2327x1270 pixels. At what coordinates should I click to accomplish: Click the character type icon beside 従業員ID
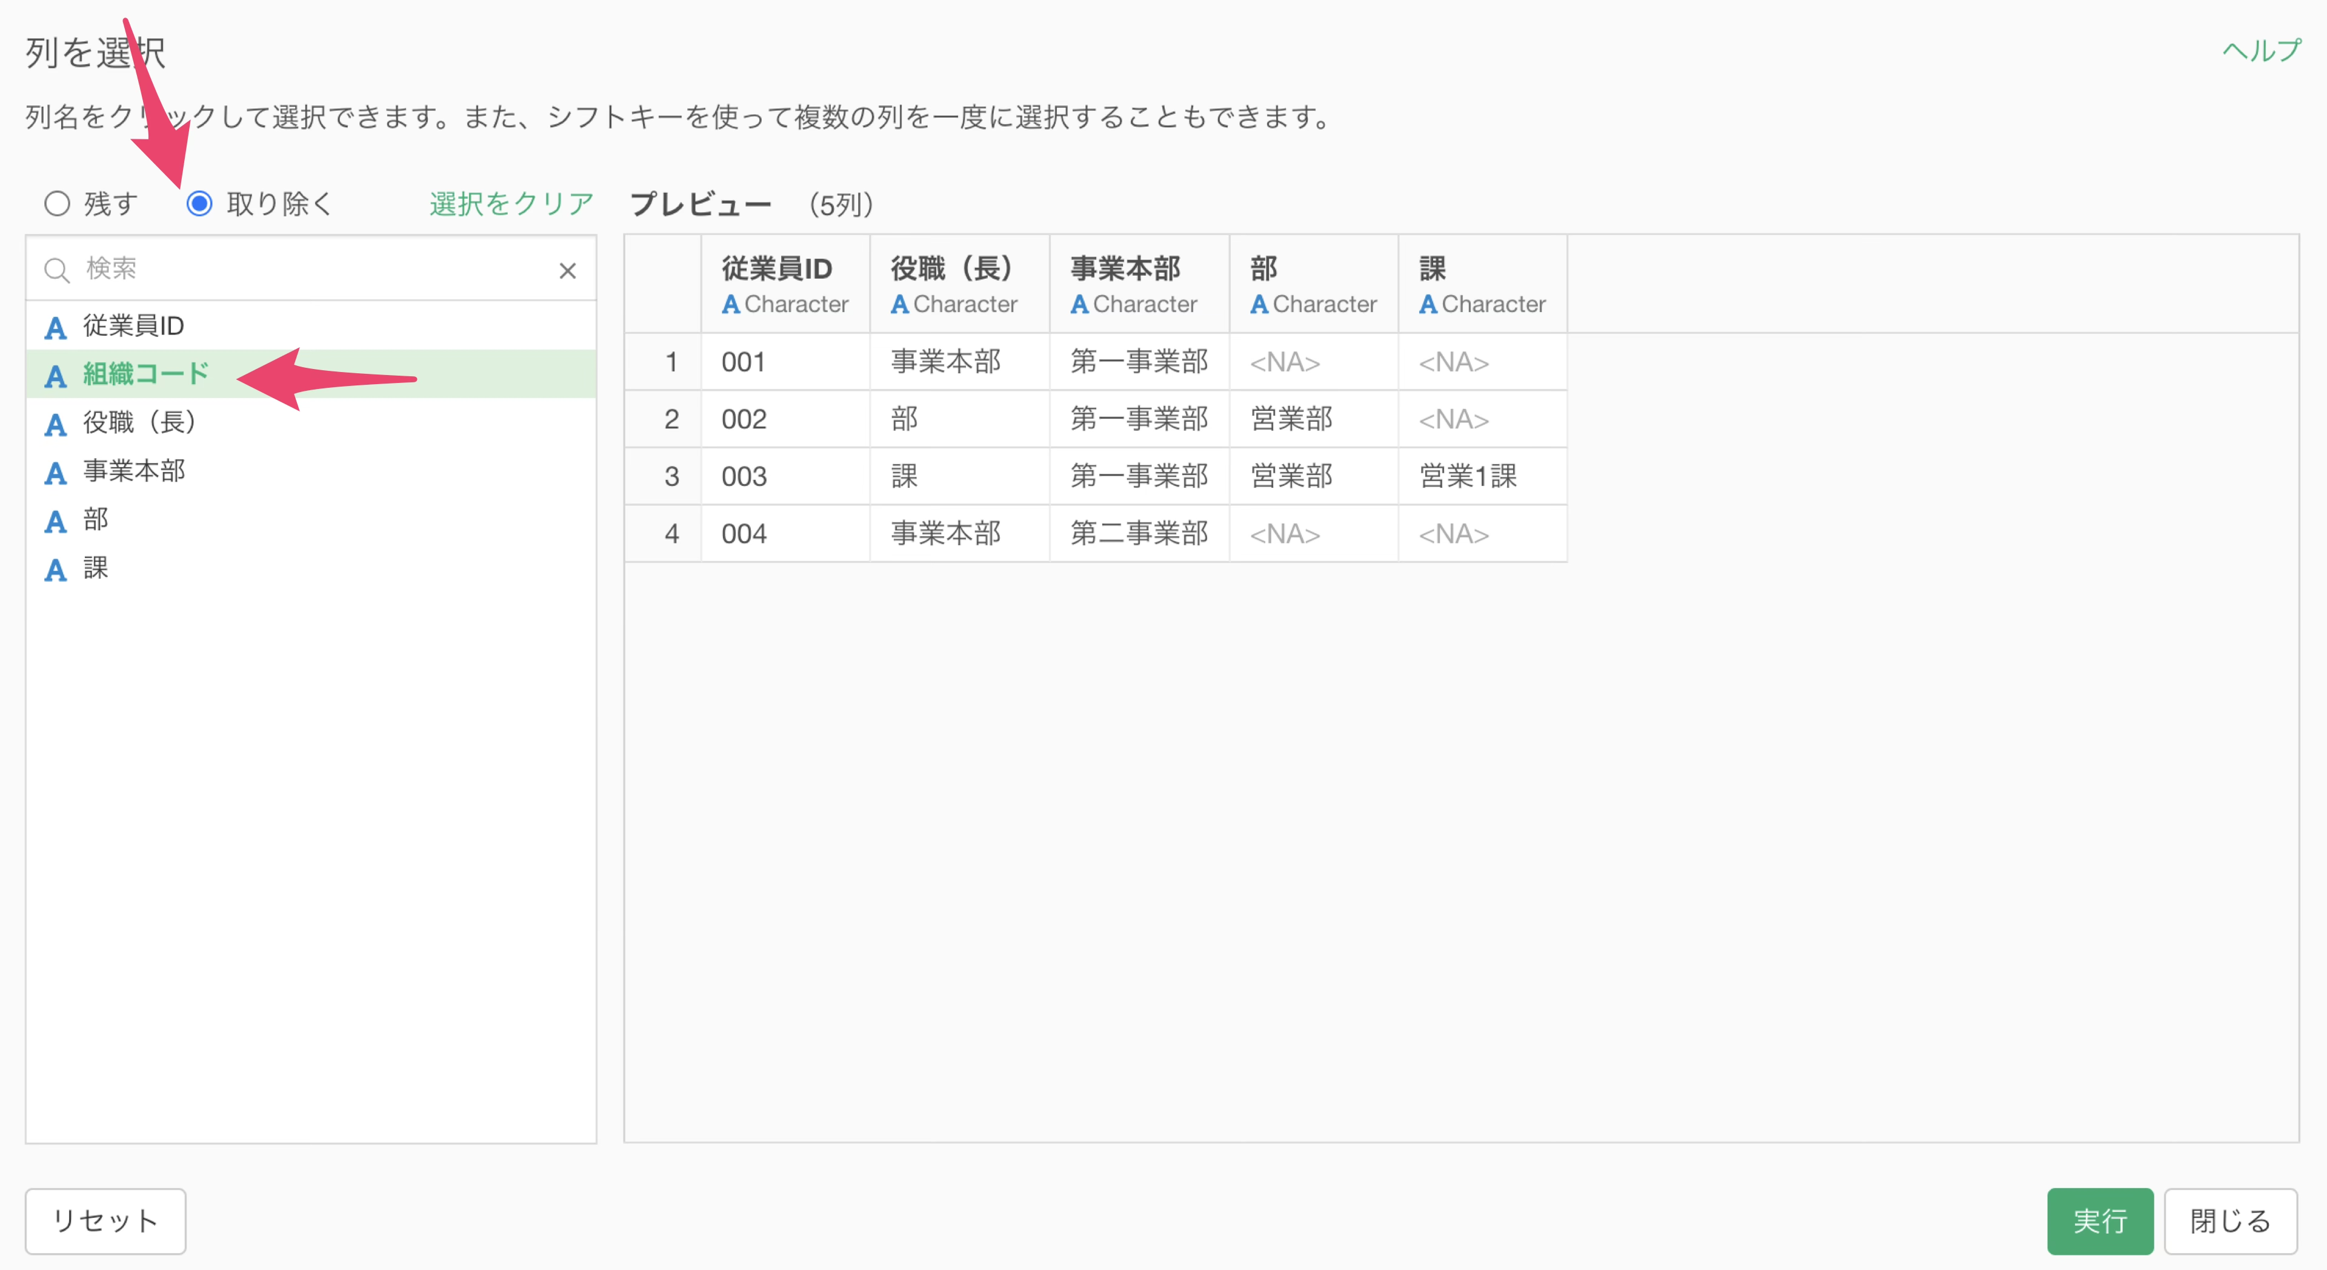point(56,327)
